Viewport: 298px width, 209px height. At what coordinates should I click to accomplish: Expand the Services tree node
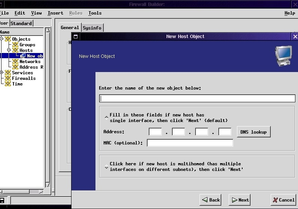[1, 72]
